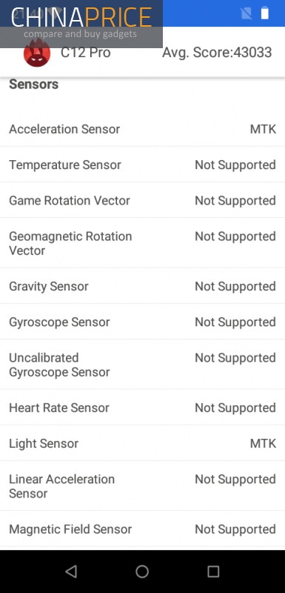Choose the Gyroscope Sensor row
This screenshot has width=285, height=593.
pyautogui.click(x=142, y=322)
